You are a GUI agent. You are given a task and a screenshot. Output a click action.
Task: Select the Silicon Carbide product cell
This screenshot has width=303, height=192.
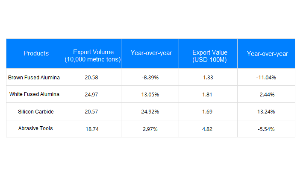point(35,111)
